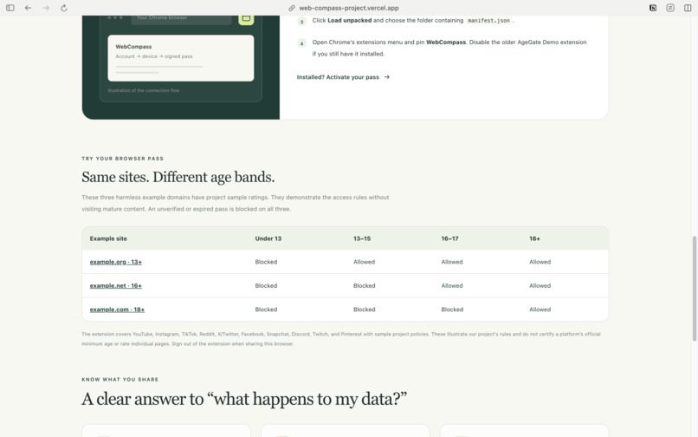Click the step 3 number badge
Viewport: 698px width, 437px height.
coord(302,22)
